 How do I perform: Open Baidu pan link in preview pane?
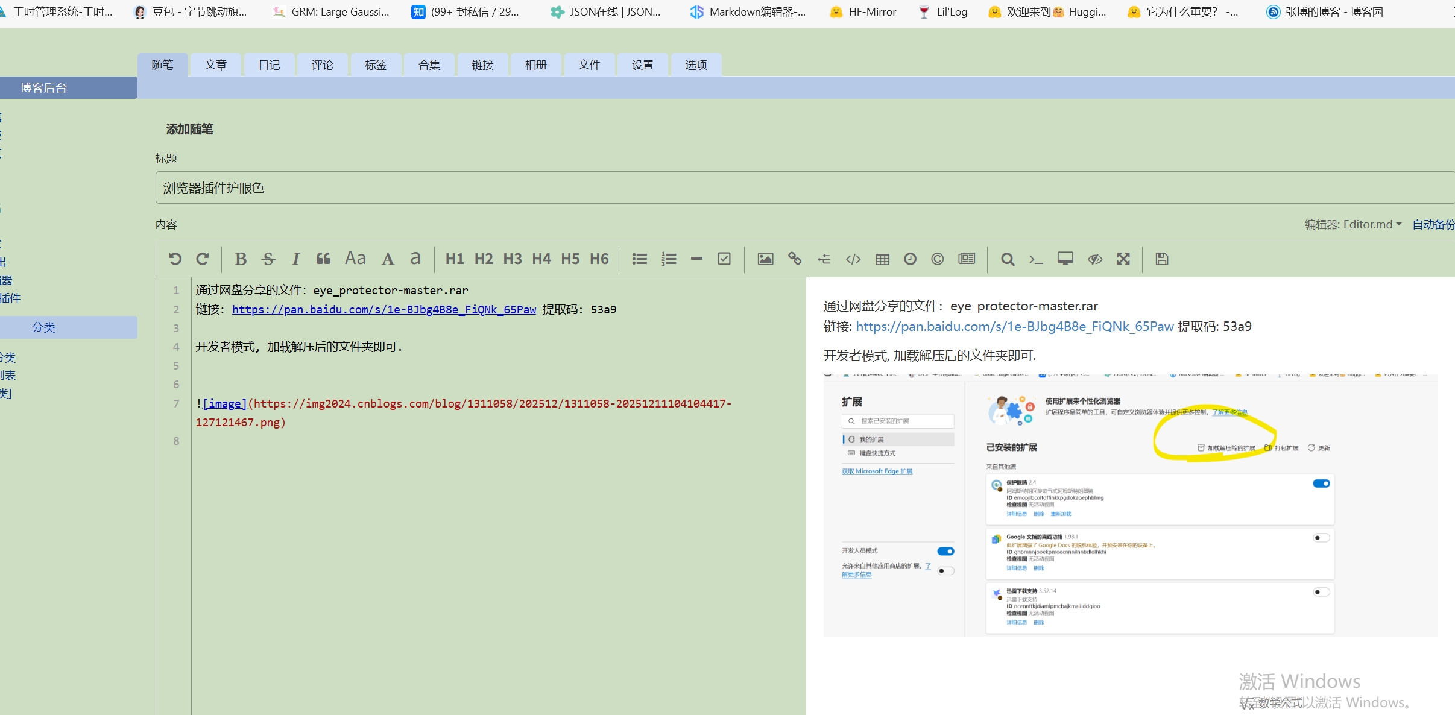point(1014,327)
